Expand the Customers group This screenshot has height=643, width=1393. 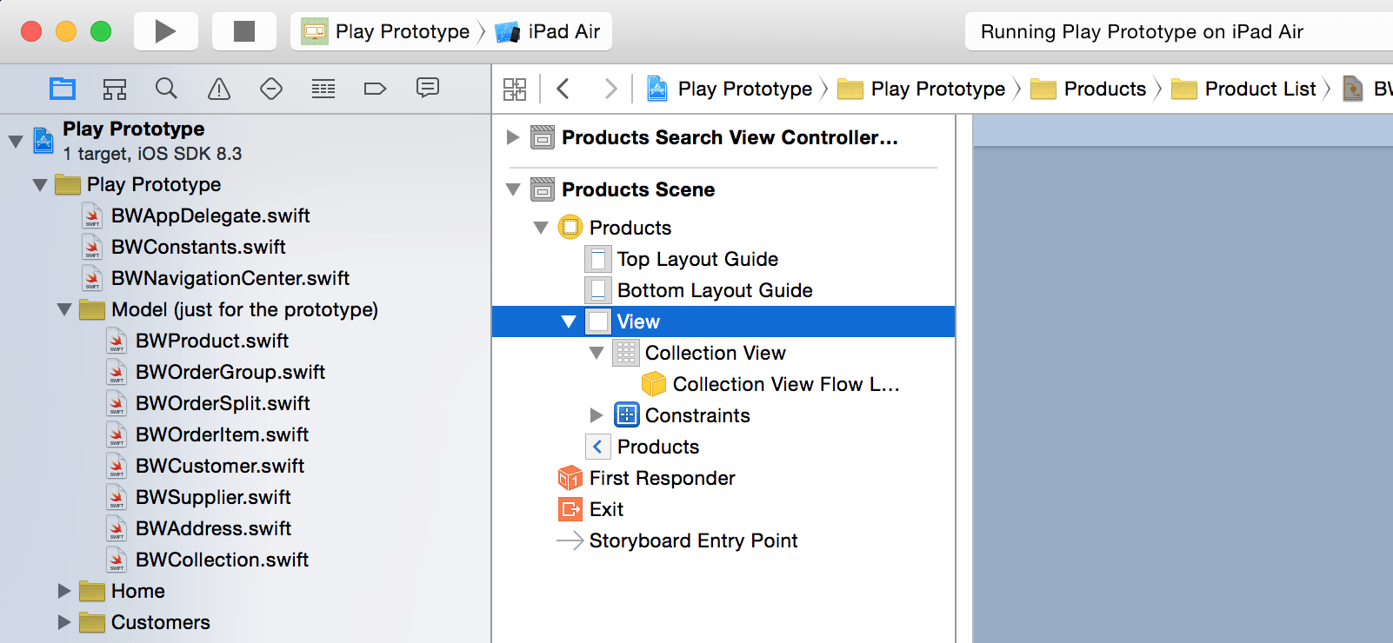coord(64,623)
